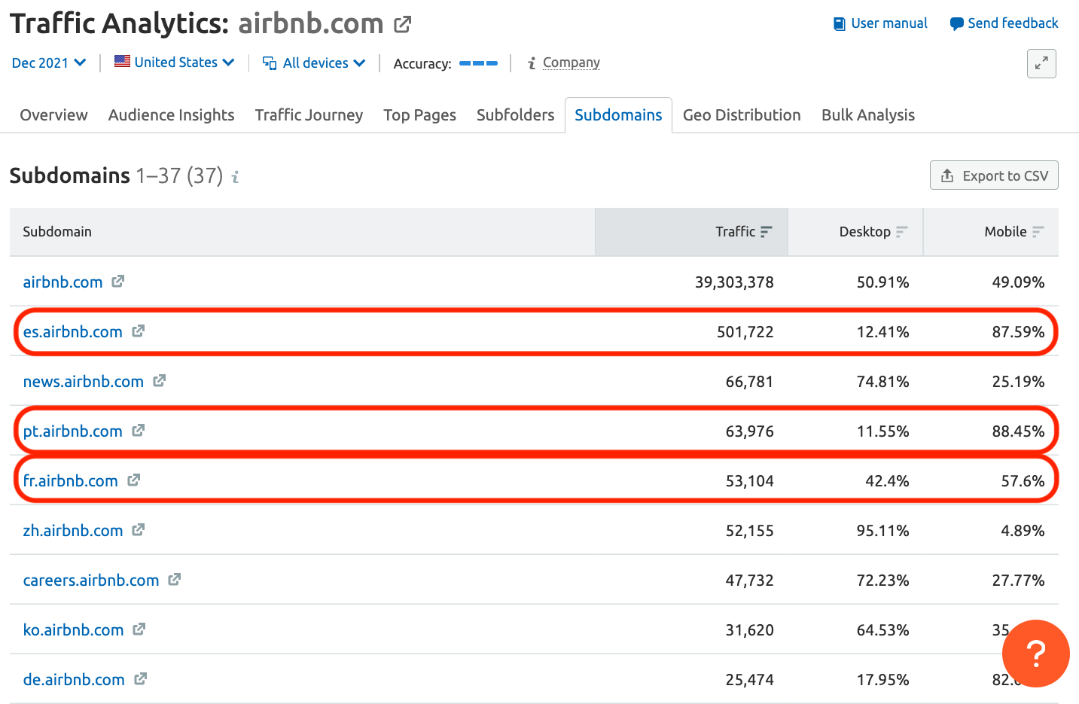The image size is (1079, 704).
Task: Click the Traffic column sort icon
Action: click(767, 232)
